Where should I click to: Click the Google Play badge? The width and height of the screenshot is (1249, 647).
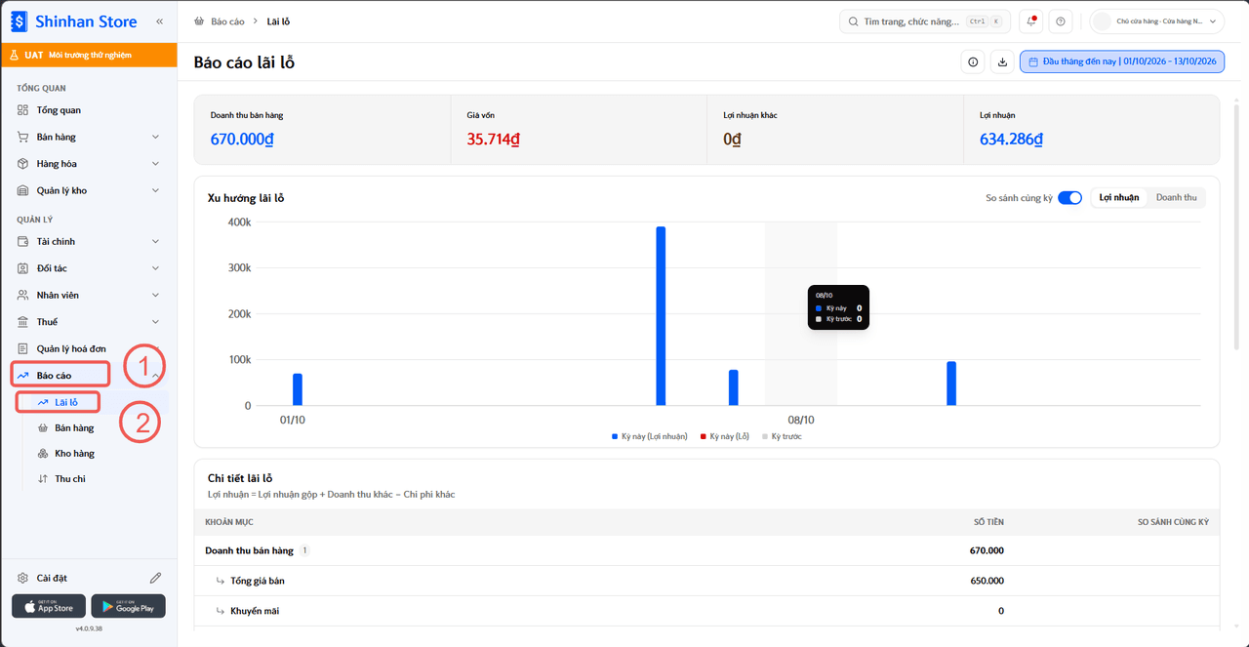click(x=128, y=606)
